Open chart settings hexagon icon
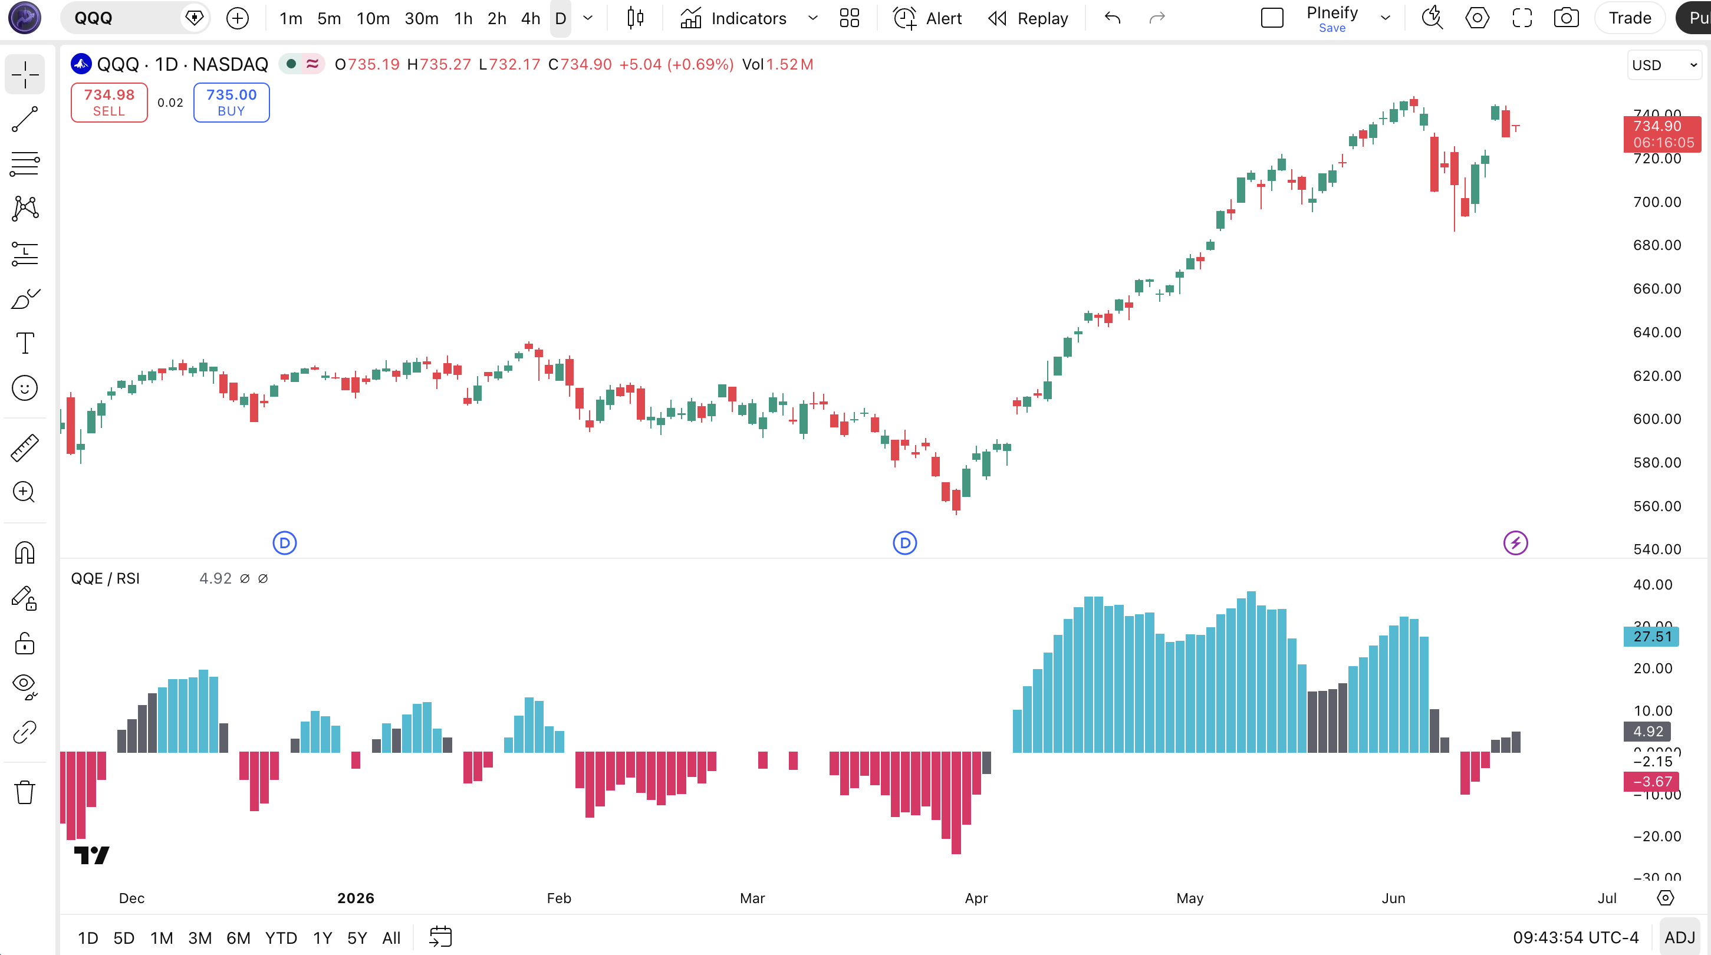The image size is (1711, 955). pyautogui.click(x=1477, y=18)
